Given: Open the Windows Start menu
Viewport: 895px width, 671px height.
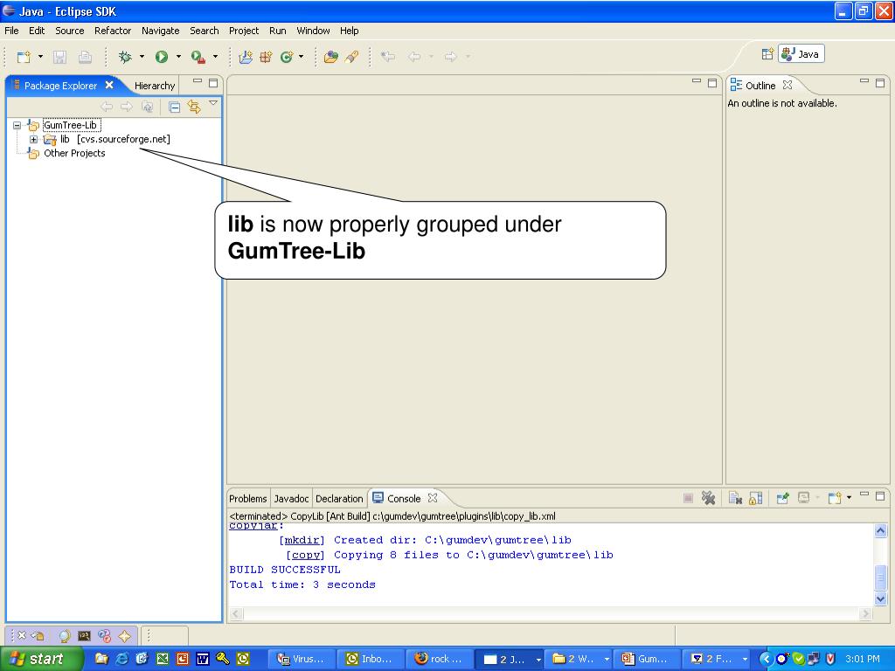Looking at the screenshot, I should point(41,659).
